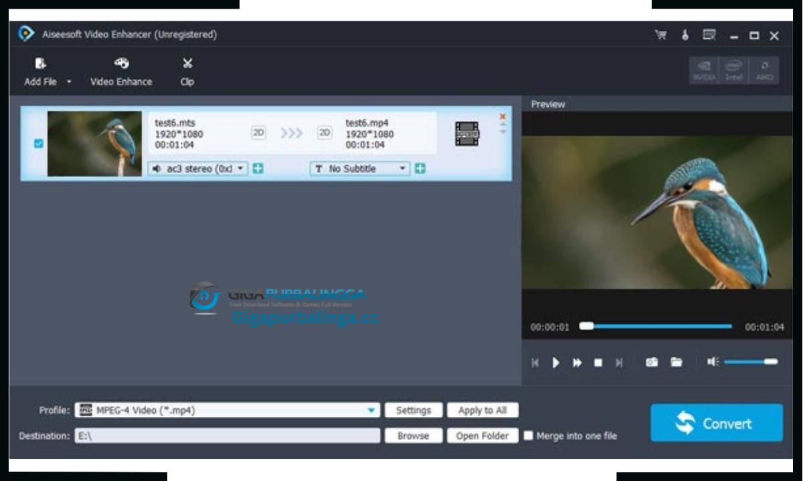Enable Merge into one file checkbox

(x=529, y=436)
